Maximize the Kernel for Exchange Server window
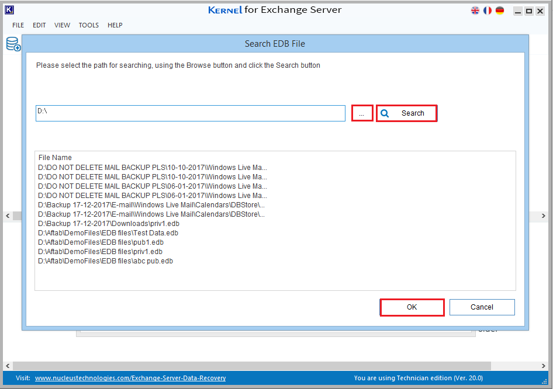 click(529, 11)
